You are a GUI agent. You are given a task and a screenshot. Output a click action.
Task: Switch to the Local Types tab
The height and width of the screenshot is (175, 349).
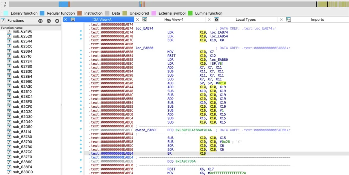(245, 19)
